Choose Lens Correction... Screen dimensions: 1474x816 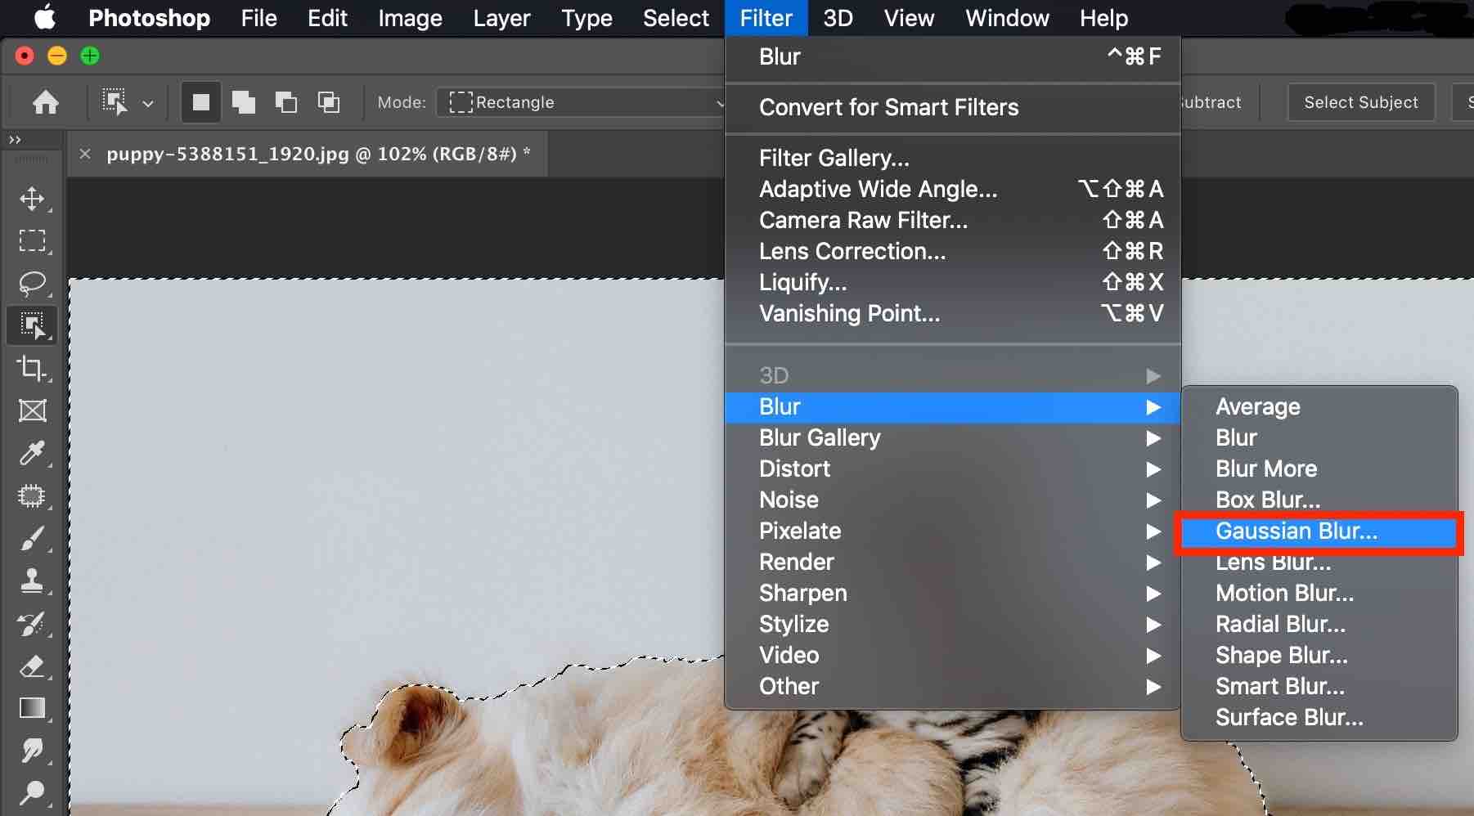(952, 251)
